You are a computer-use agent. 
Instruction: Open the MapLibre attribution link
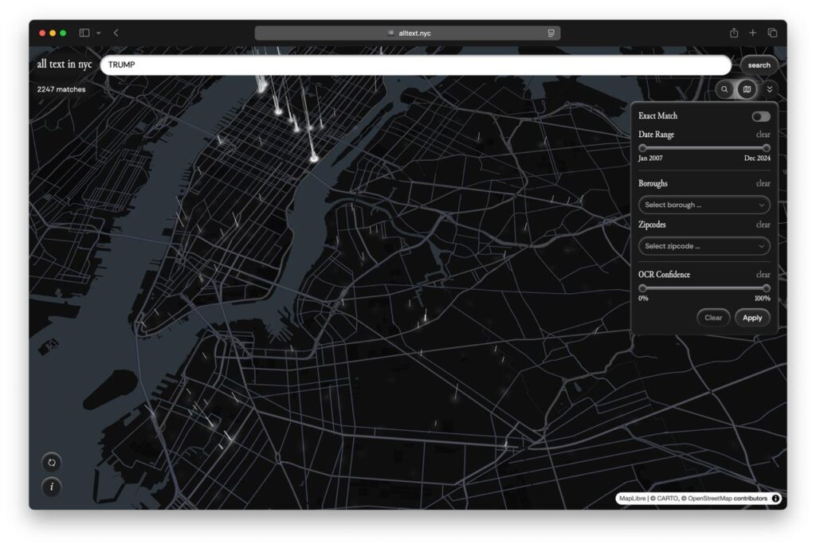click(x=632, y=498)
